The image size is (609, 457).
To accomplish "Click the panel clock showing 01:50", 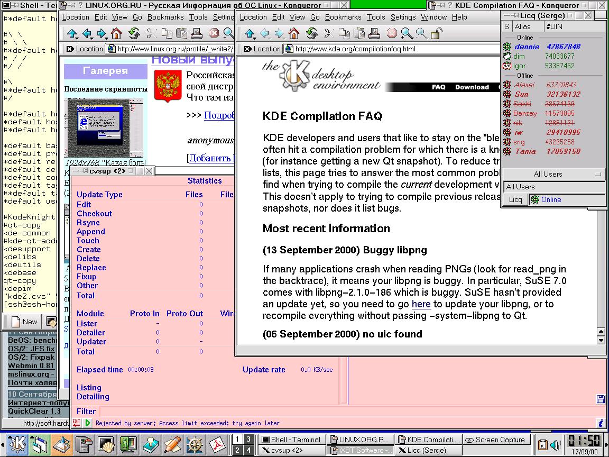I will pos(584,441).
